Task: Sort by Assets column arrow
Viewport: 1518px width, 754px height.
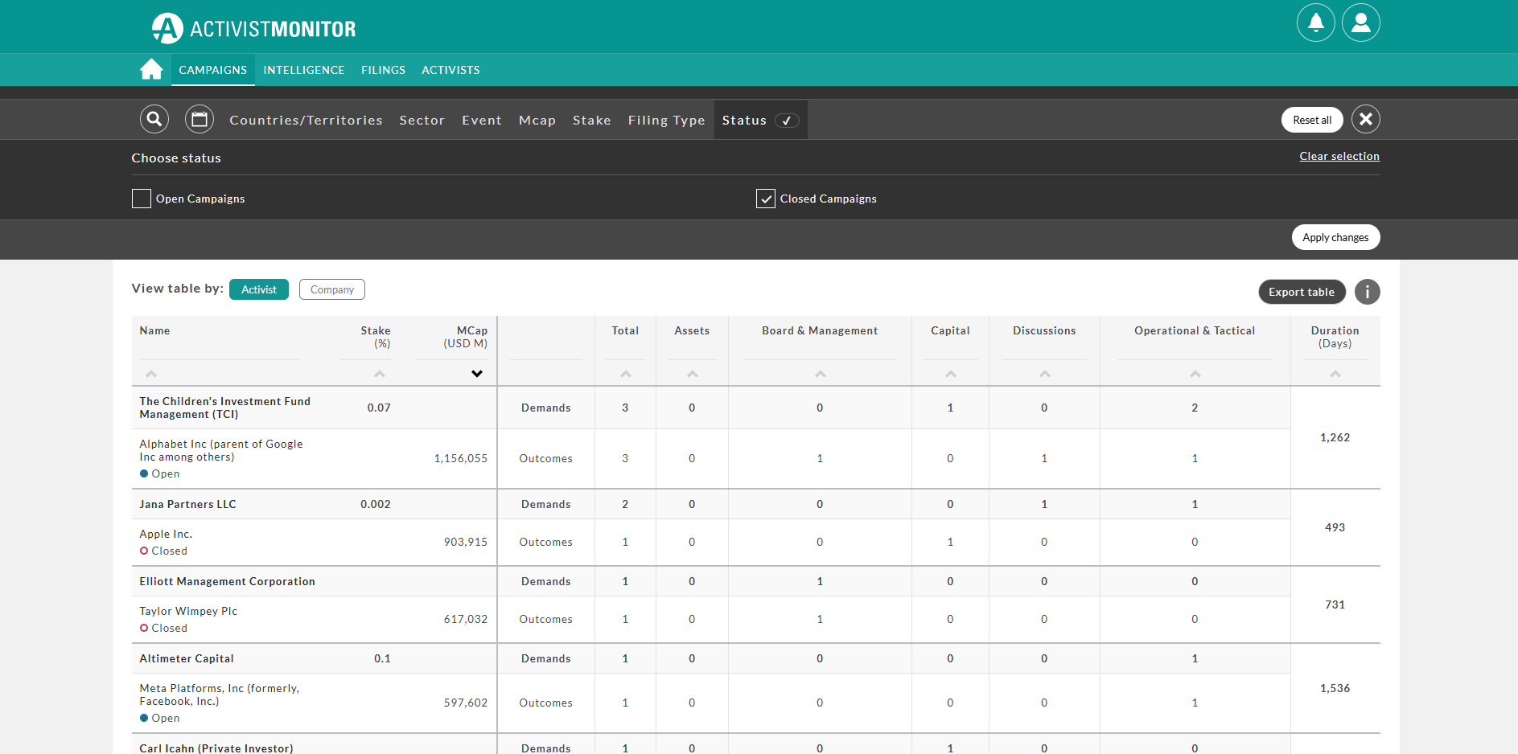Action: [693, 374]
